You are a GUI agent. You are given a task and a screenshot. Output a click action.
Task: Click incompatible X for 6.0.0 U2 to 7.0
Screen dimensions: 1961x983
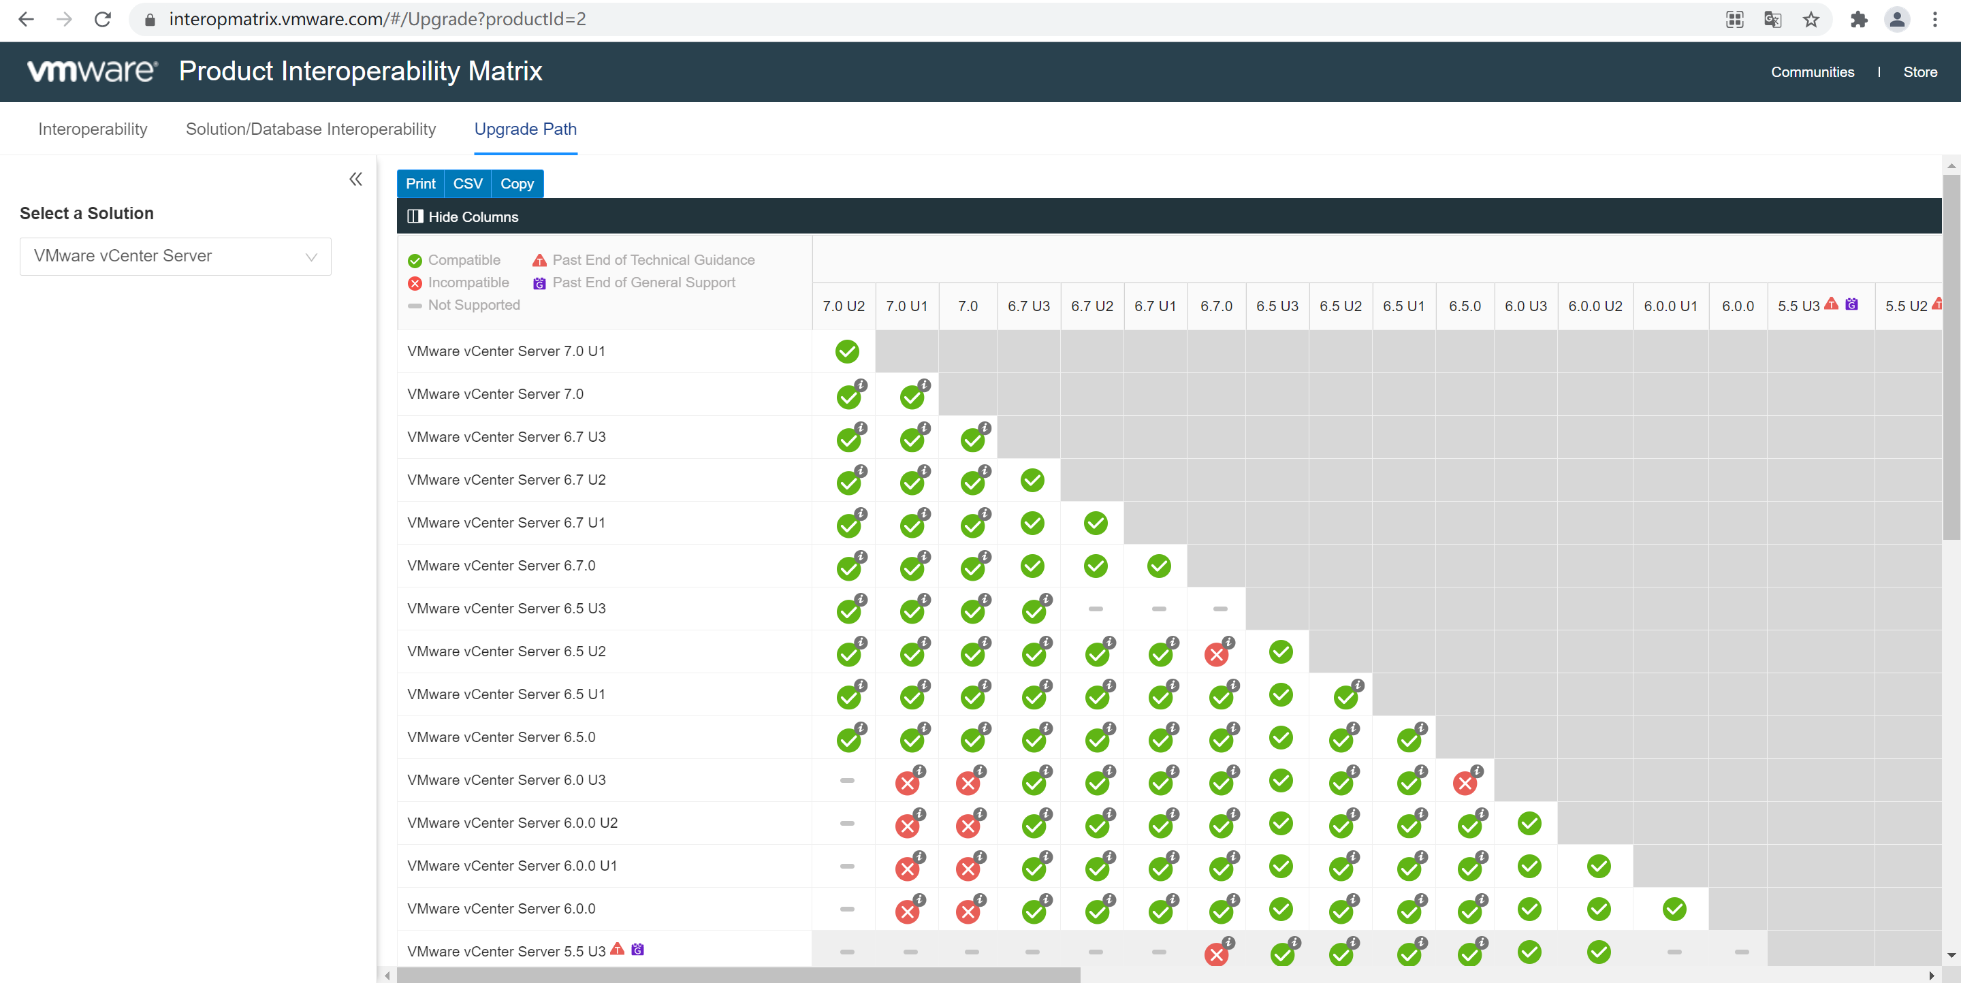968,825
